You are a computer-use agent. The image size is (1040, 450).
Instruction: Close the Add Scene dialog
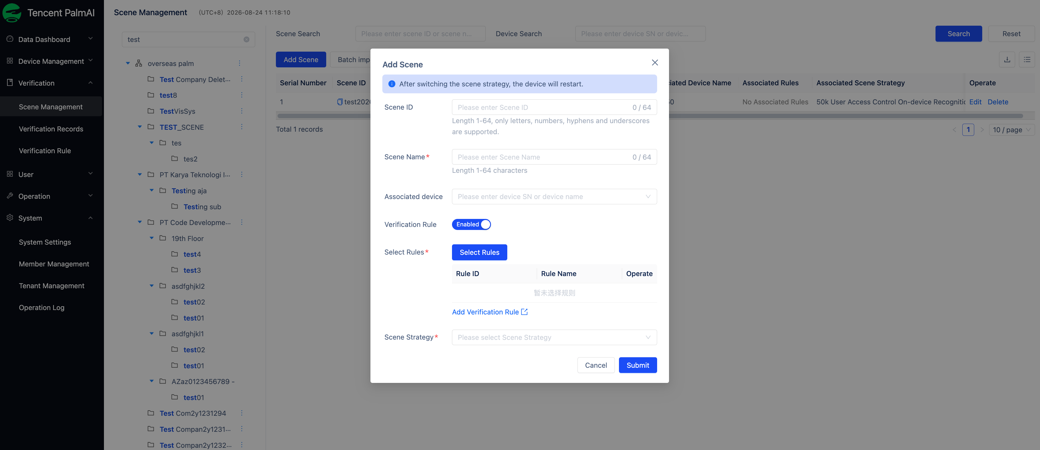[655, 62]
